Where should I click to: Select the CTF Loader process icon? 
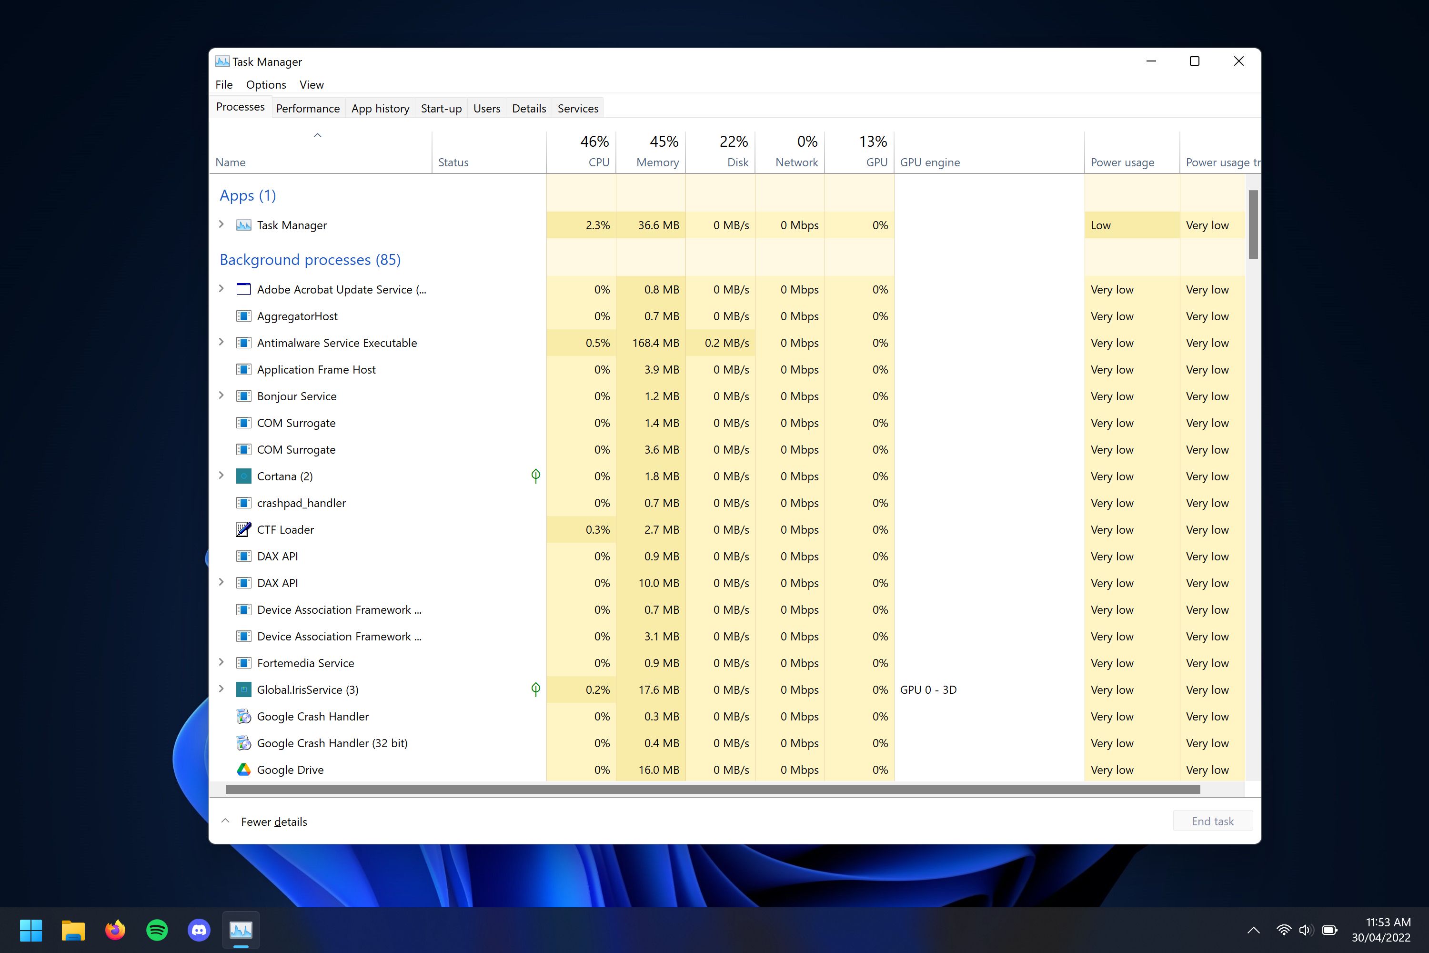click(243, 529)
